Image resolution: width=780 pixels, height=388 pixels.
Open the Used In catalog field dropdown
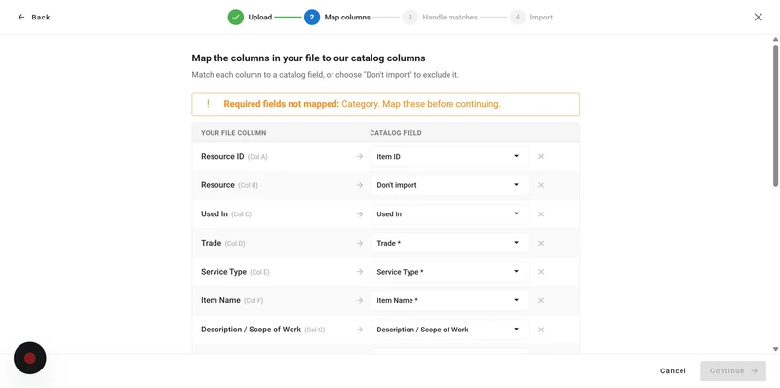point(449,213)
